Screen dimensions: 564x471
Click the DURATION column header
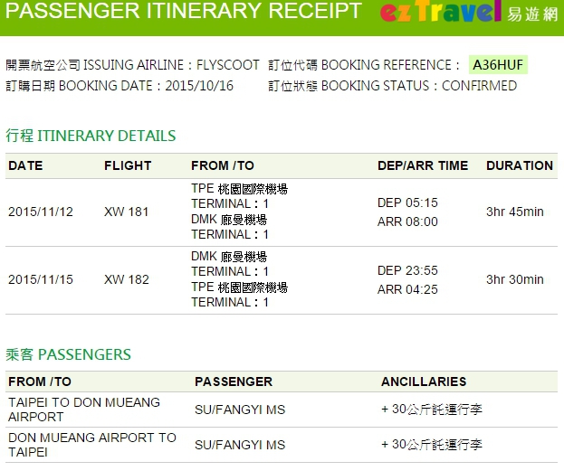(x=519, y=165)
